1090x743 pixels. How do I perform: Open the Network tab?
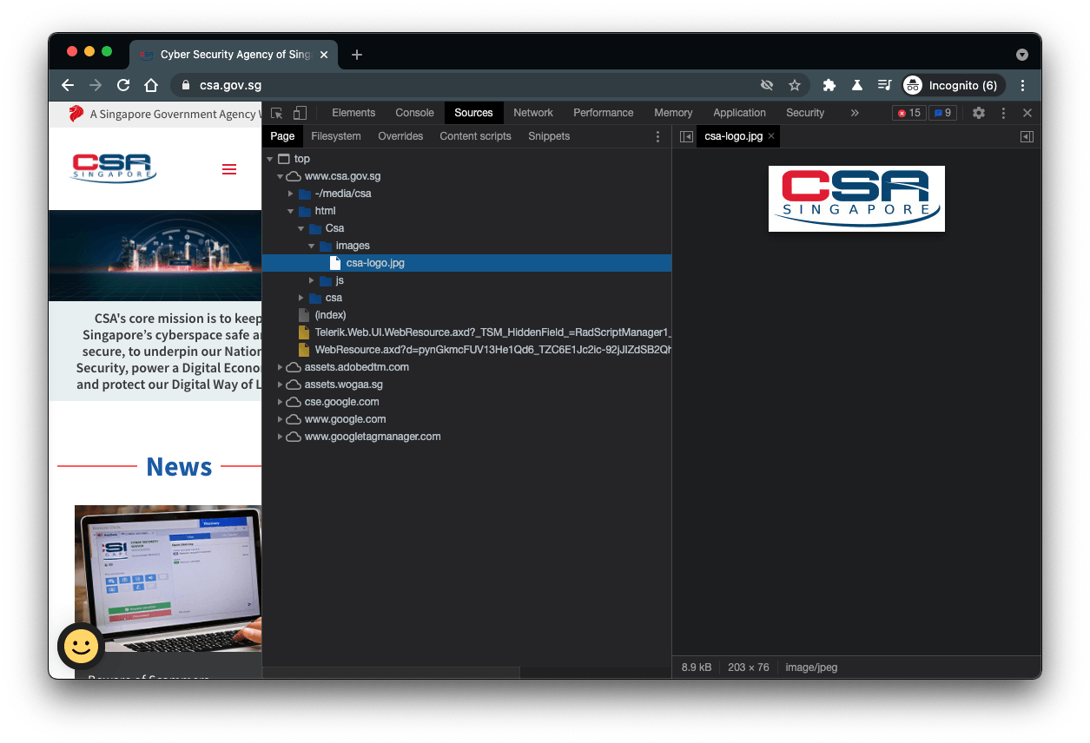(533, 113)
